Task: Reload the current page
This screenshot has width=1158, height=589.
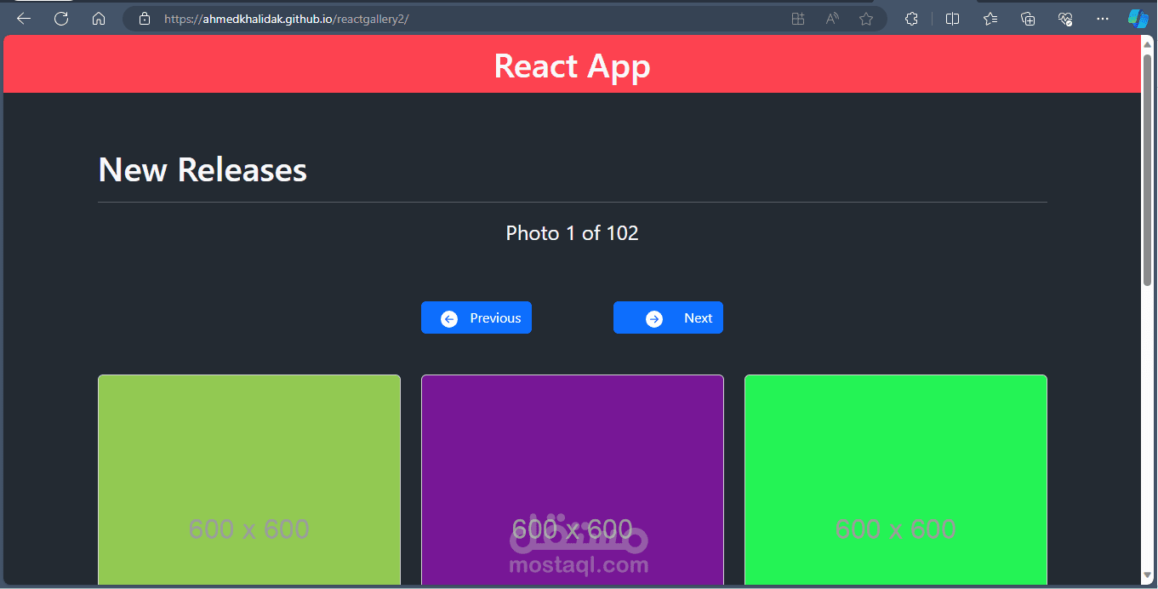Action: 60,18
